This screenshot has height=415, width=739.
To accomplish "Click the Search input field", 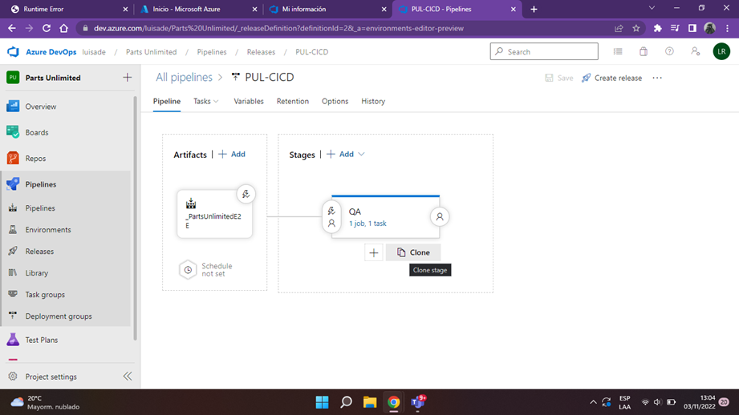I will pos(544,52).
